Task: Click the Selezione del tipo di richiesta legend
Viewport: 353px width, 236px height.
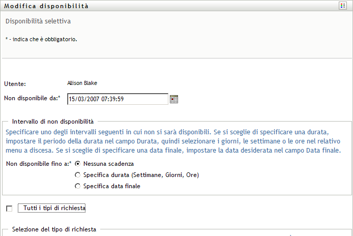Action: pyautogui.click(x=54, y=229)
